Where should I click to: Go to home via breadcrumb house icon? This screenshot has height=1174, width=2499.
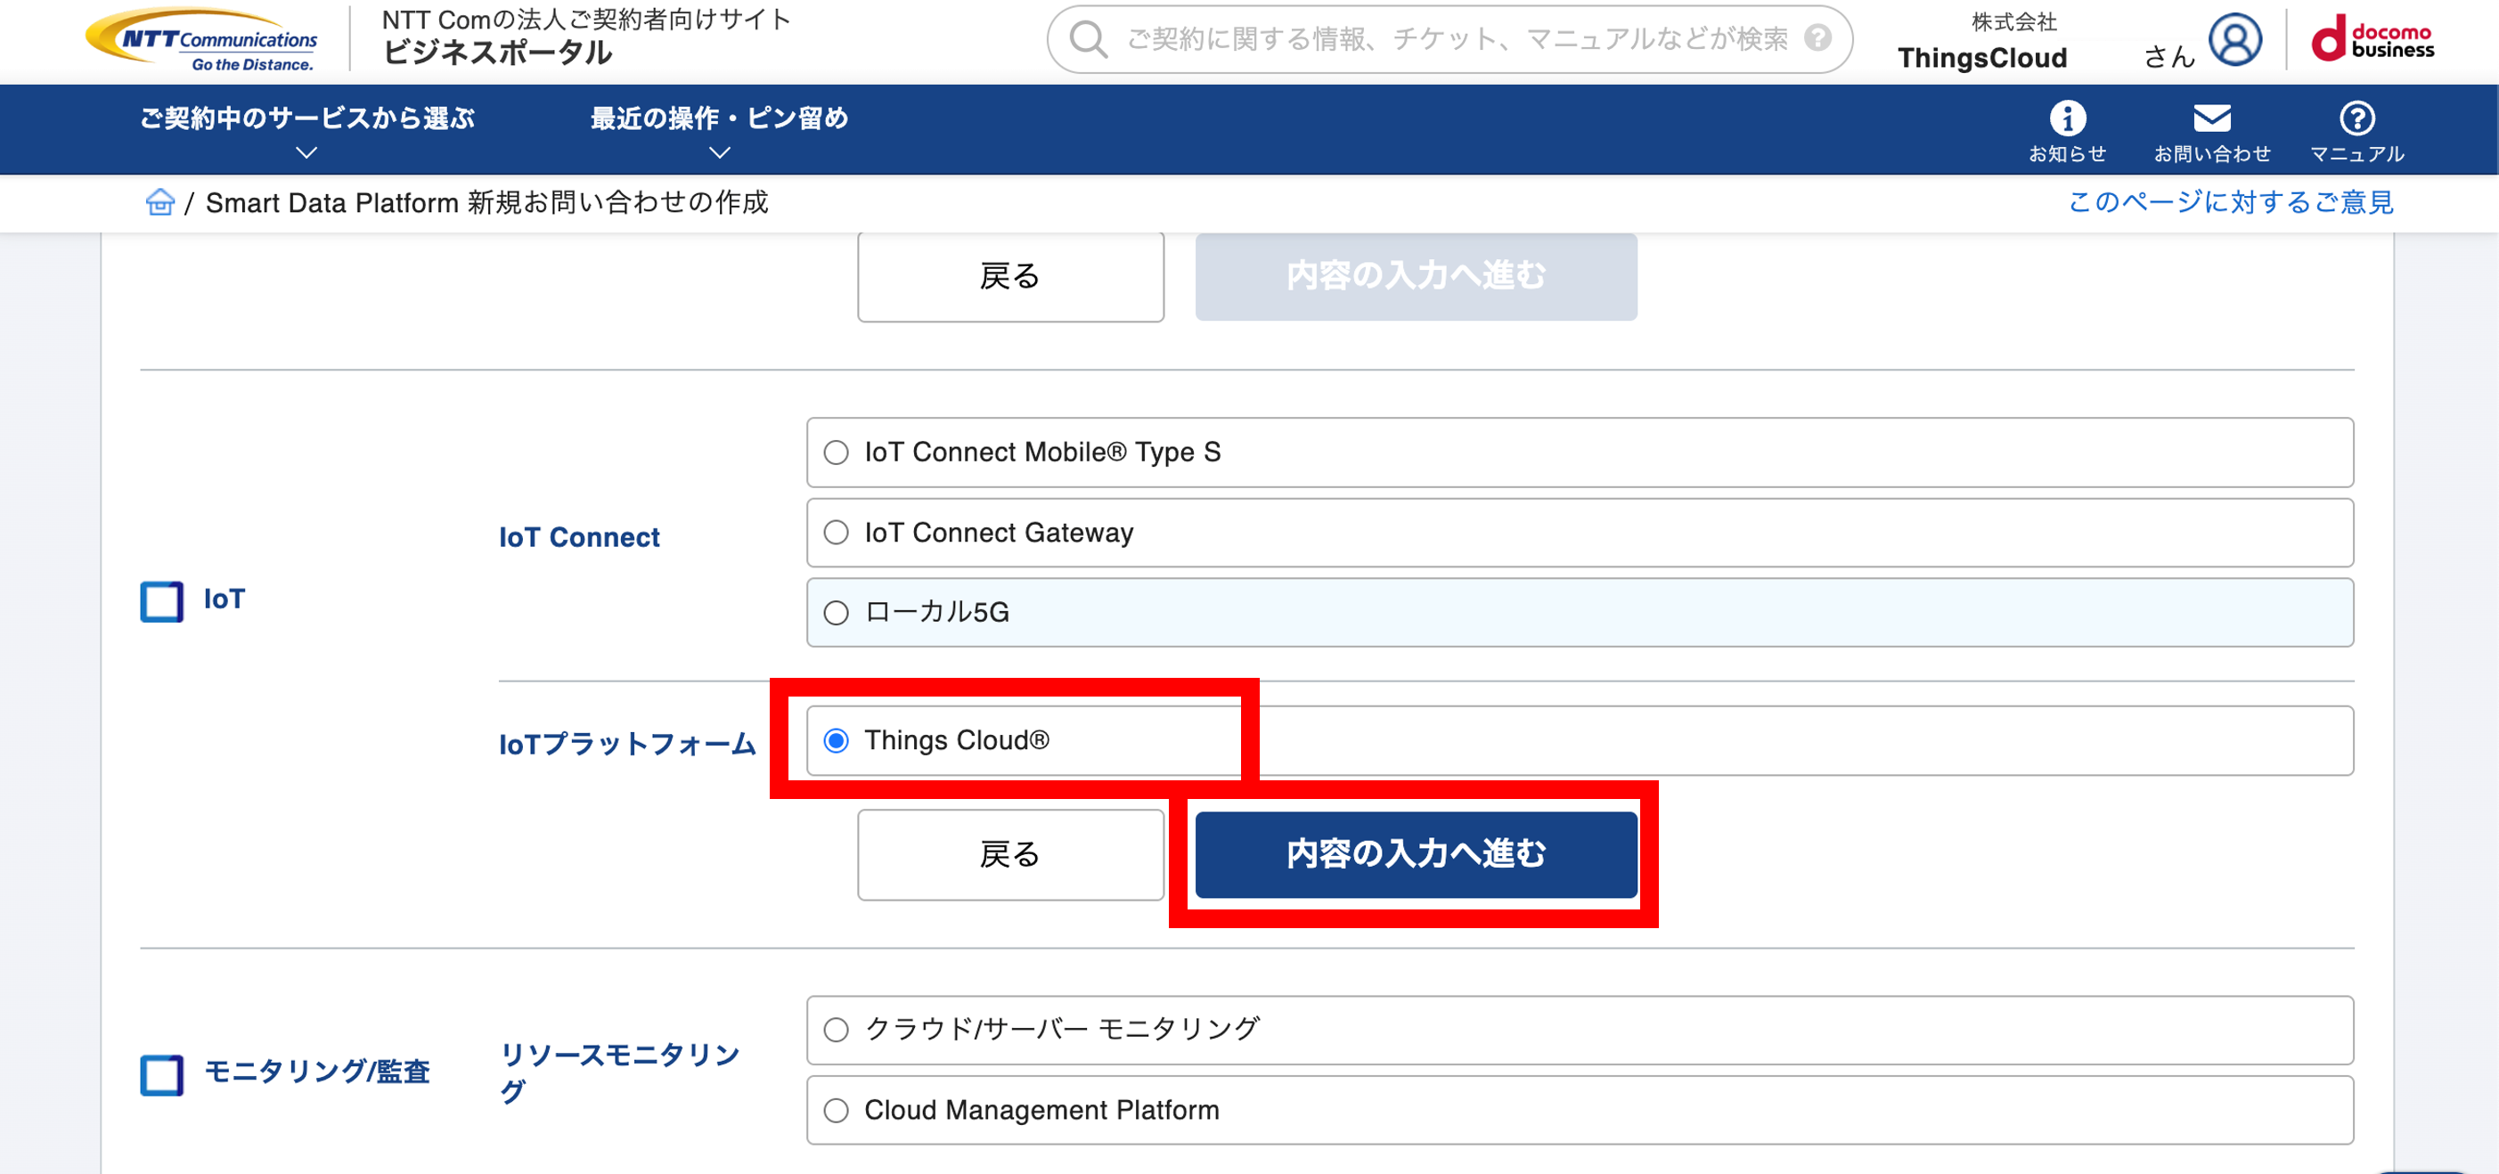click(x=159, y=202)
